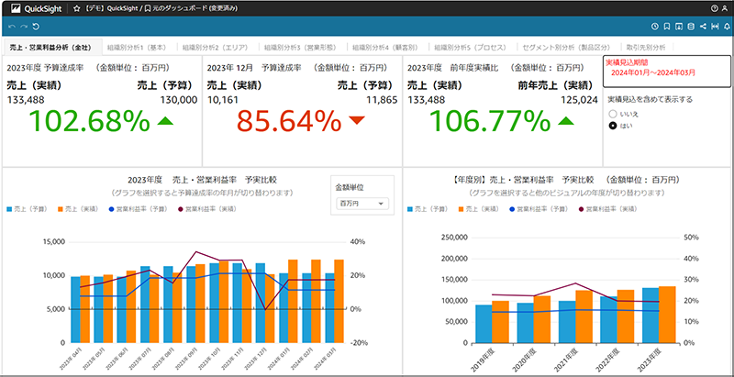Image resolution: width=734 pixels, height=377 pixels.
Task: Click the reset dashboard icon
Action: [x=36, y=27]
